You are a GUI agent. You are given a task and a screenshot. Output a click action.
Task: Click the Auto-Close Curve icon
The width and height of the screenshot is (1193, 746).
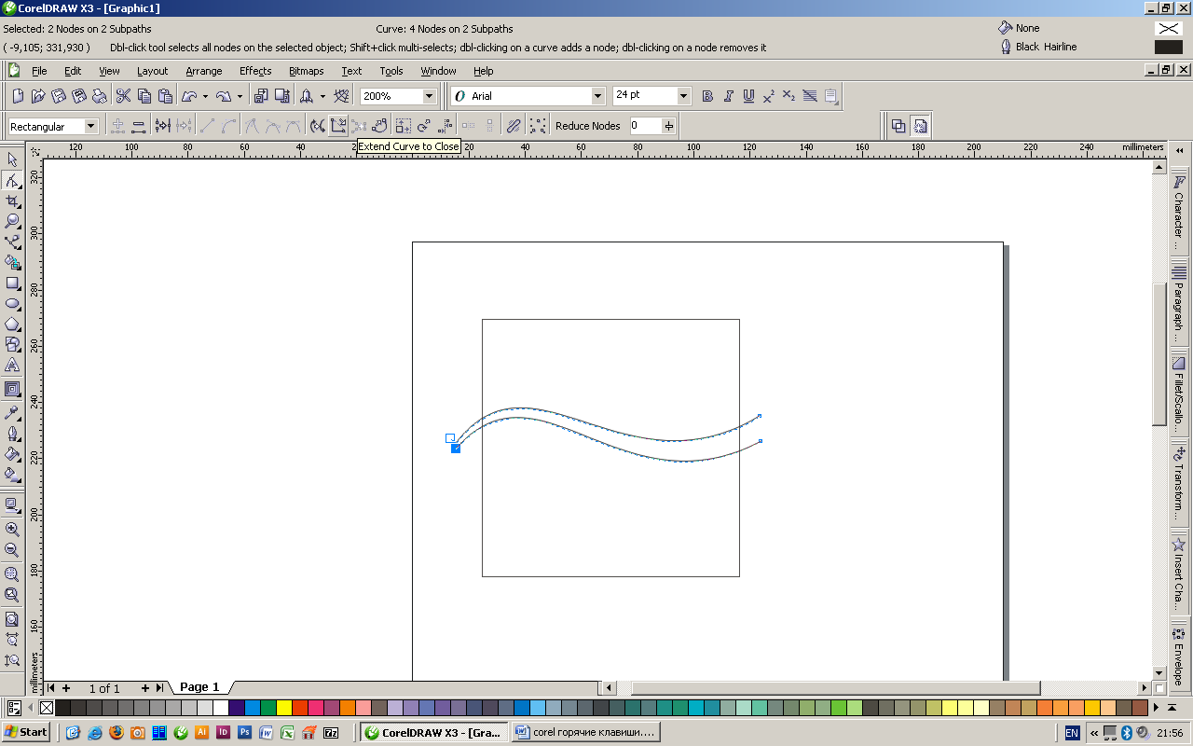(x=379, y=126)
